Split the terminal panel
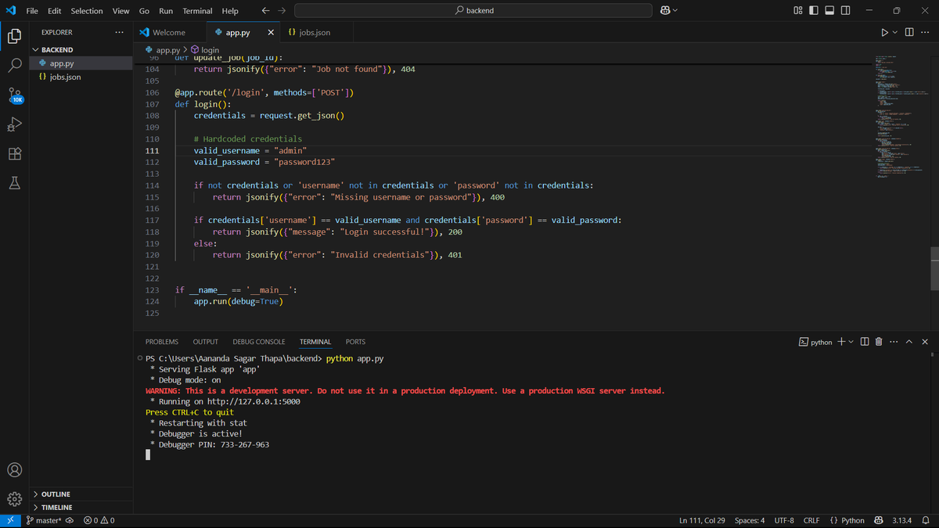Viewport: 939px width, 528px height. tap(865, 342)
